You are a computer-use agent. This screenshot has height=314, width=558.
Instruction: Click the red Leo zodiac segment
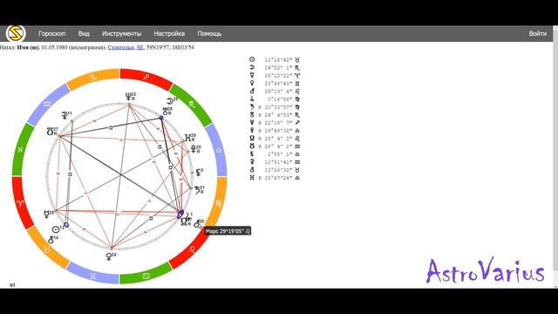(192, 249)
